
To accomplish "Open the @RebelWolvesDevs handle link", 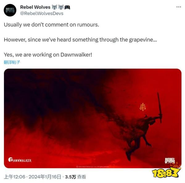I will (x=42, y=14).
